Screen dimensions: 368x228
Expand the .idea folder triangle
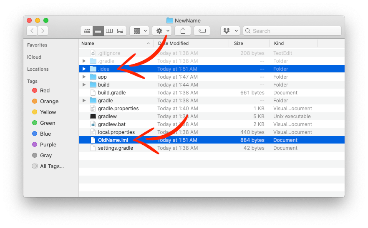coord(84,69)
